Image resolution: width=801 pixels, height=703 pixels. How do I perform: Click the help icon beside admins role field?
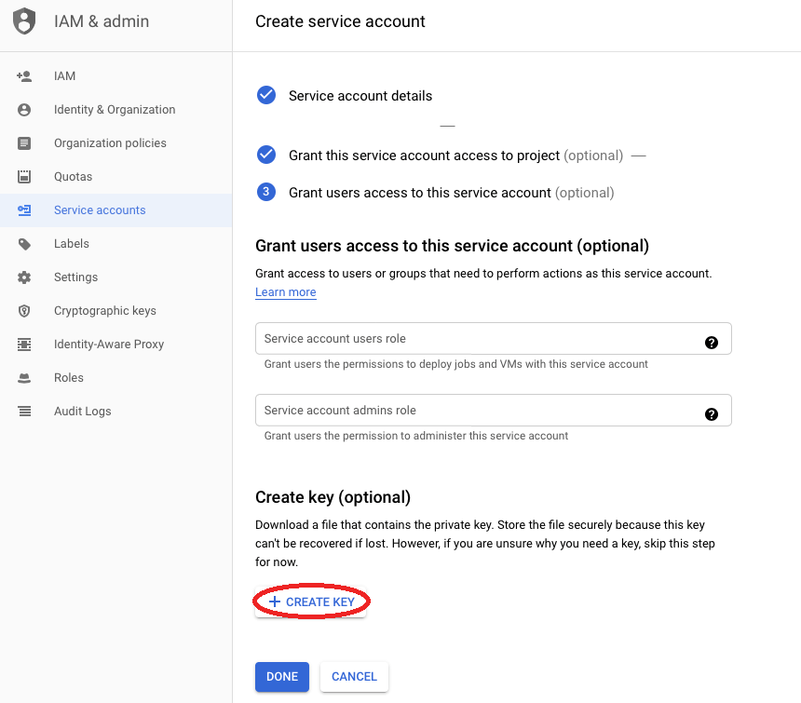click(x=712, y=413)
